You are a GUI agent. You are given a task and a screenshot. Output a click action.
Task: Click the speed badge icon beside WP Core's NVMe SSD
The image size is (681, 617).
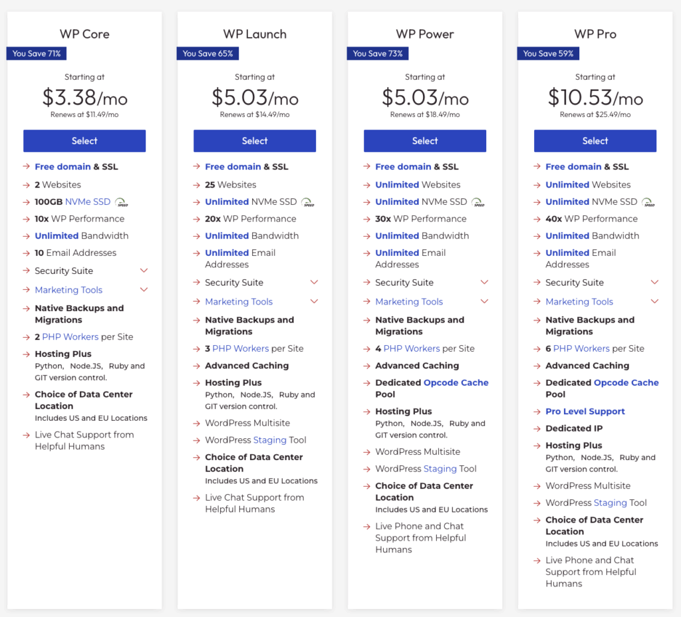(120, 201)
